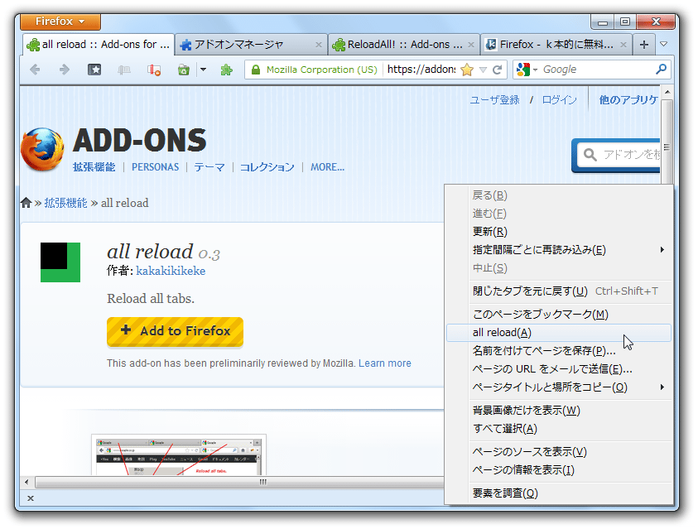The height and width of the screenshot is (529, 698).
Task: Open the list all tabs dropdown arrow
Action: tap(664, 44)
